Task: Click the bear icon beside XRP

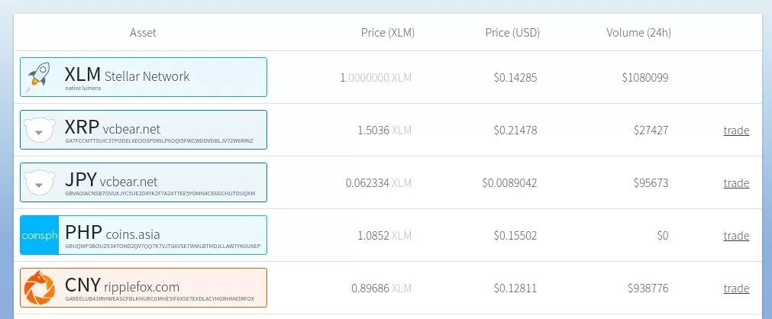Action: 40,130
